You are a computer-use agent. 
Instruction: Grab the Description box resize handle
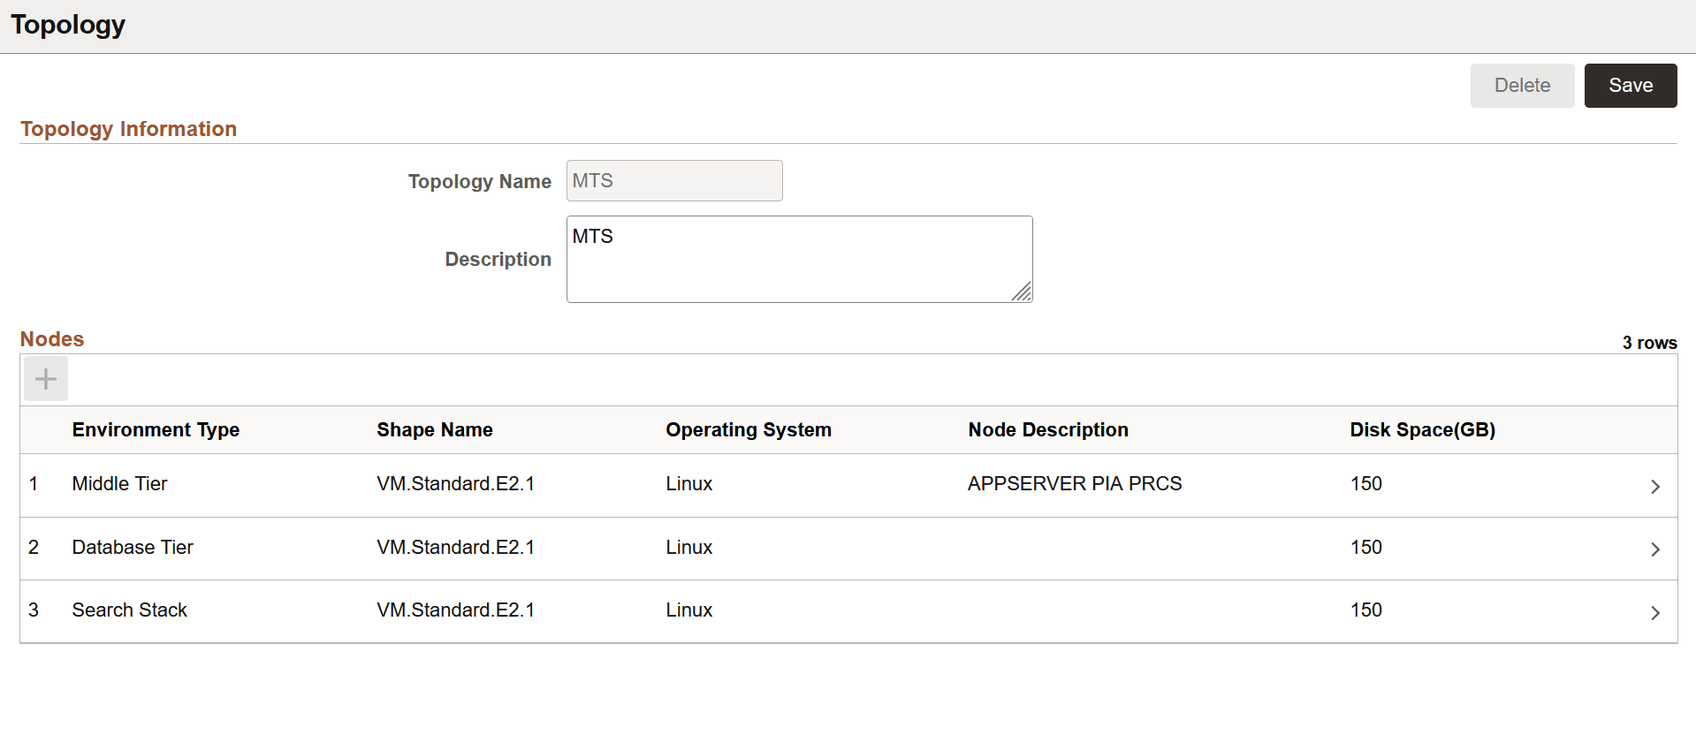click(1022, 292)
